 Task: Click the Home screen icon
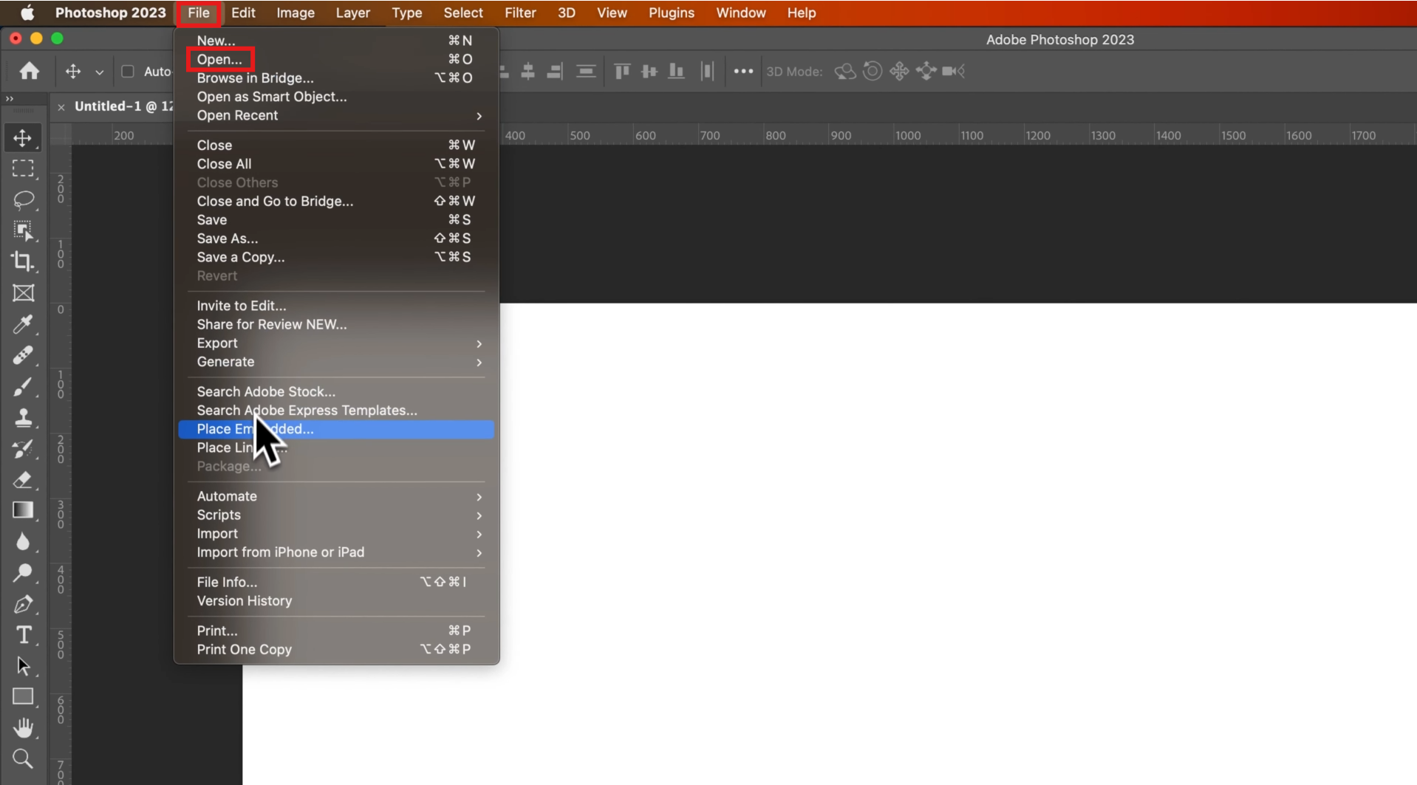coord(30,72)
